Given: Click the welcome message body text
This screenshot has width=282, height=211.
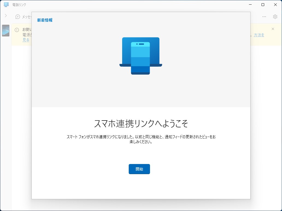Looking at the screenshot, I should pyautogui.click(x=141, y=139).
